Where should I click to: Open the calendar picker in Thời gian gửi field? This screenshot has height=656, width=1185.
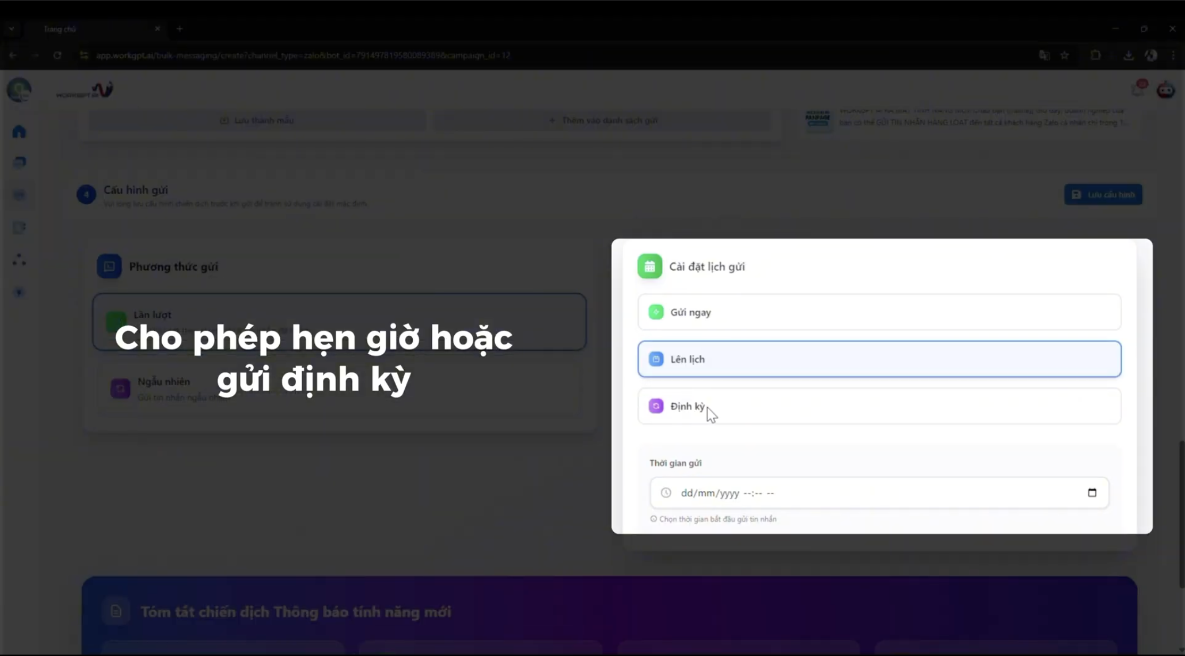click(x=1092, y=493)
